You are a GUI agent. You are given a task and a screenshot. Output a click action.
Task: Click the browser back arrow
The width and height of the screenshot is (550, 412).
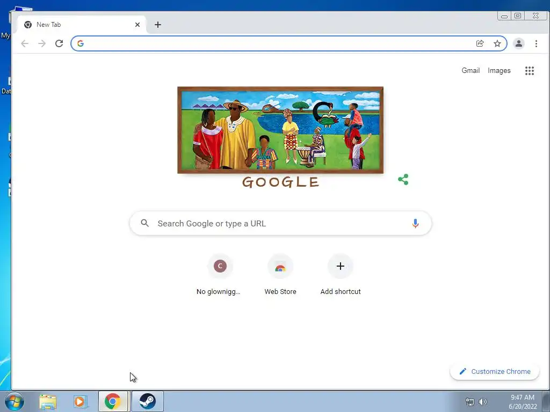(x=25, y=43)
